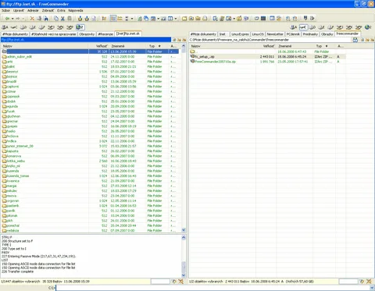Click the green Back arrow in toolbar
The image size is (375, 291).
[x=7, y=19]
